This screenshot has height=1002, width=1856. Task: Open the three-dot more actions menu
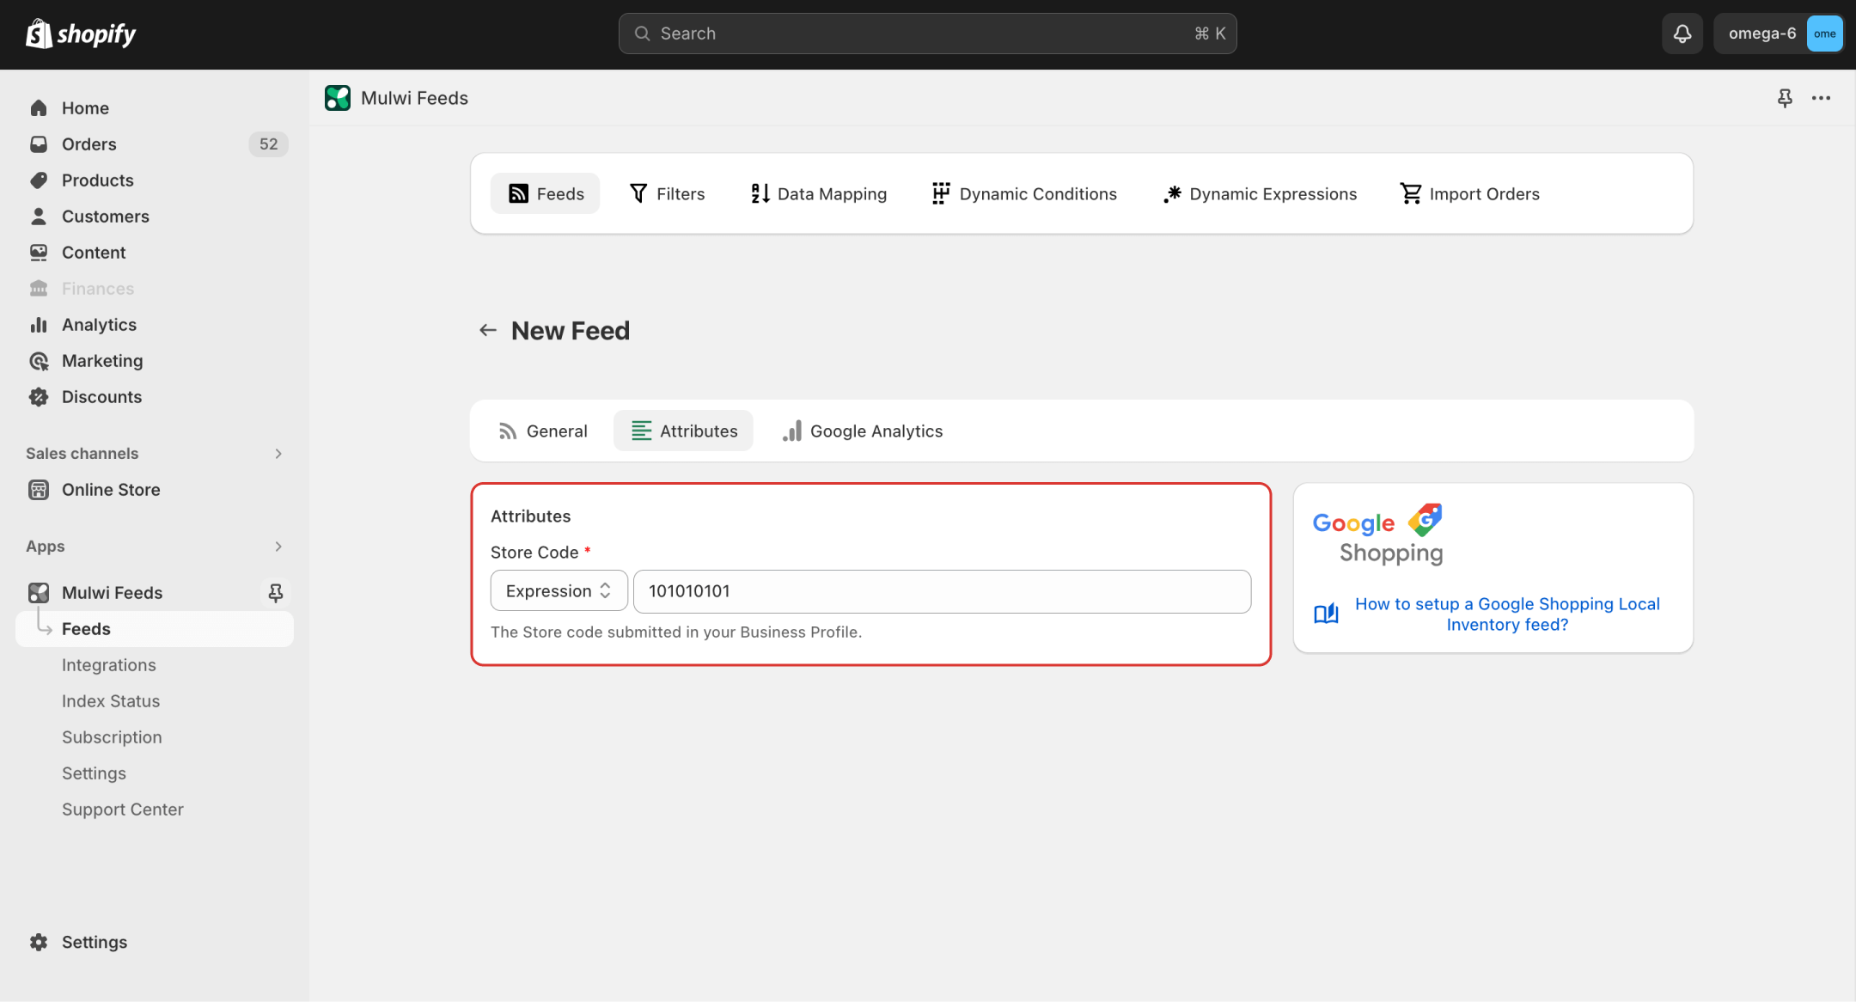1821,98
